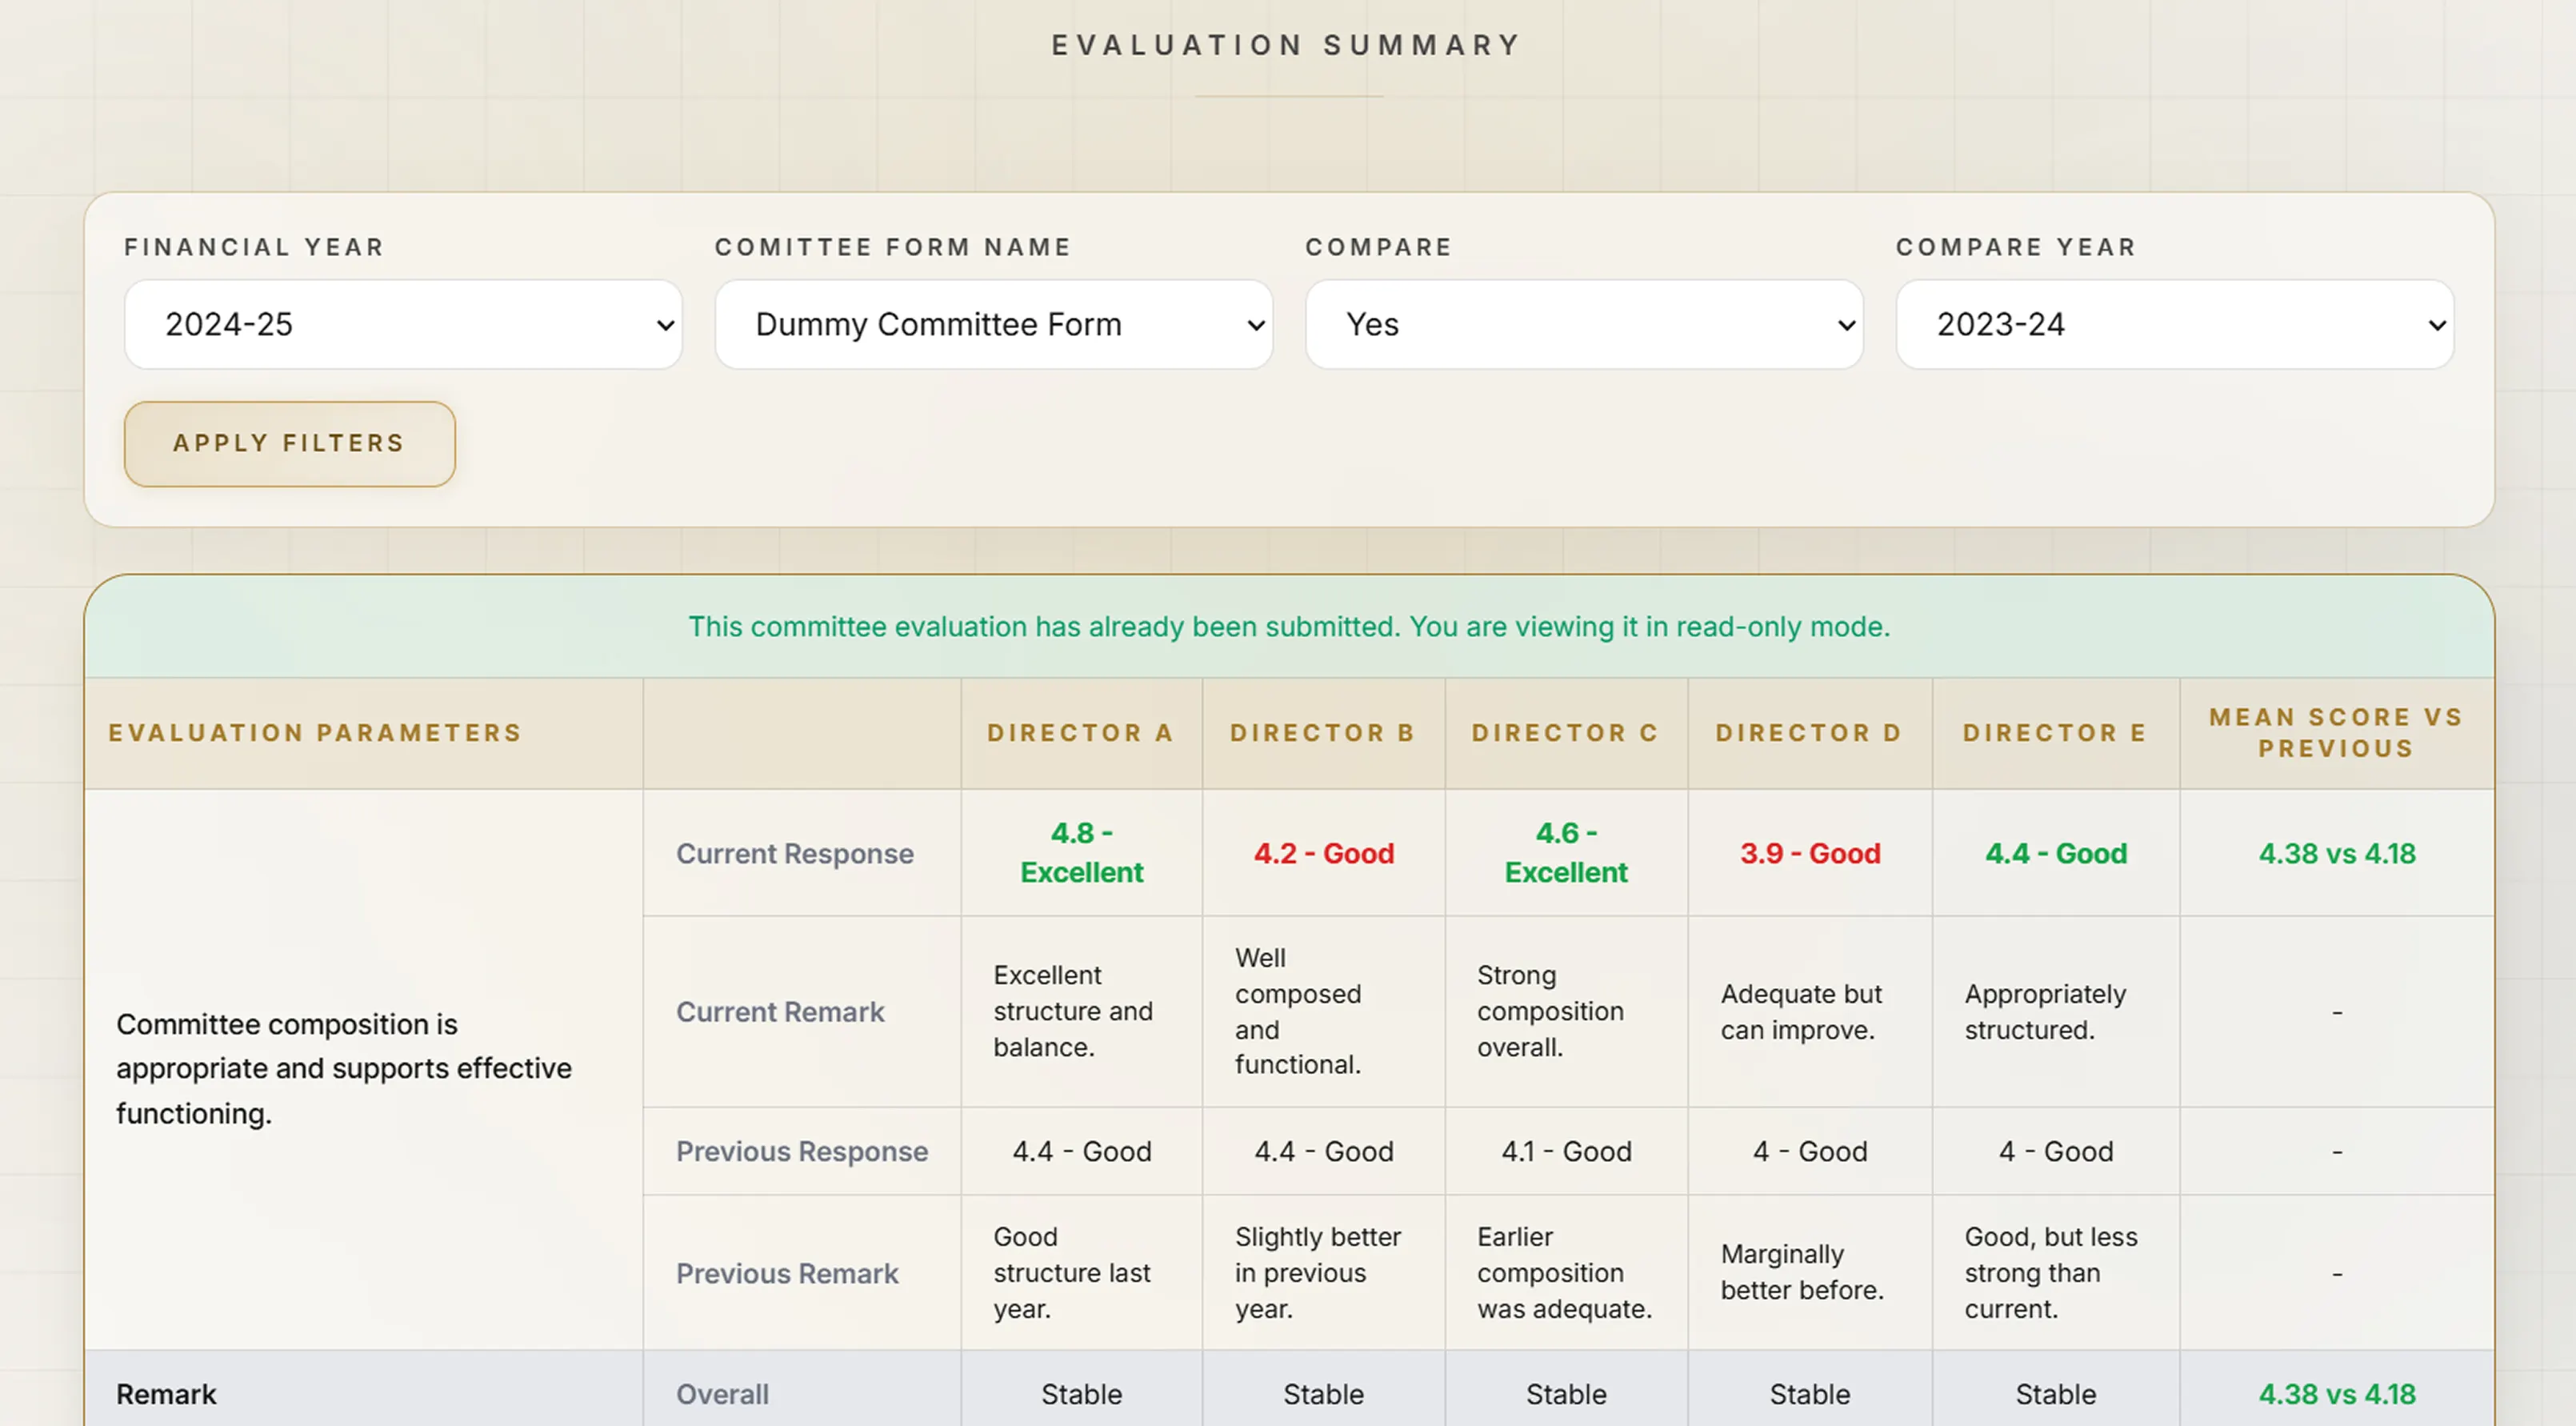Click the Remark row label at bottom
Viewport: 2576px width, 1426px height.
(166, 1394)
